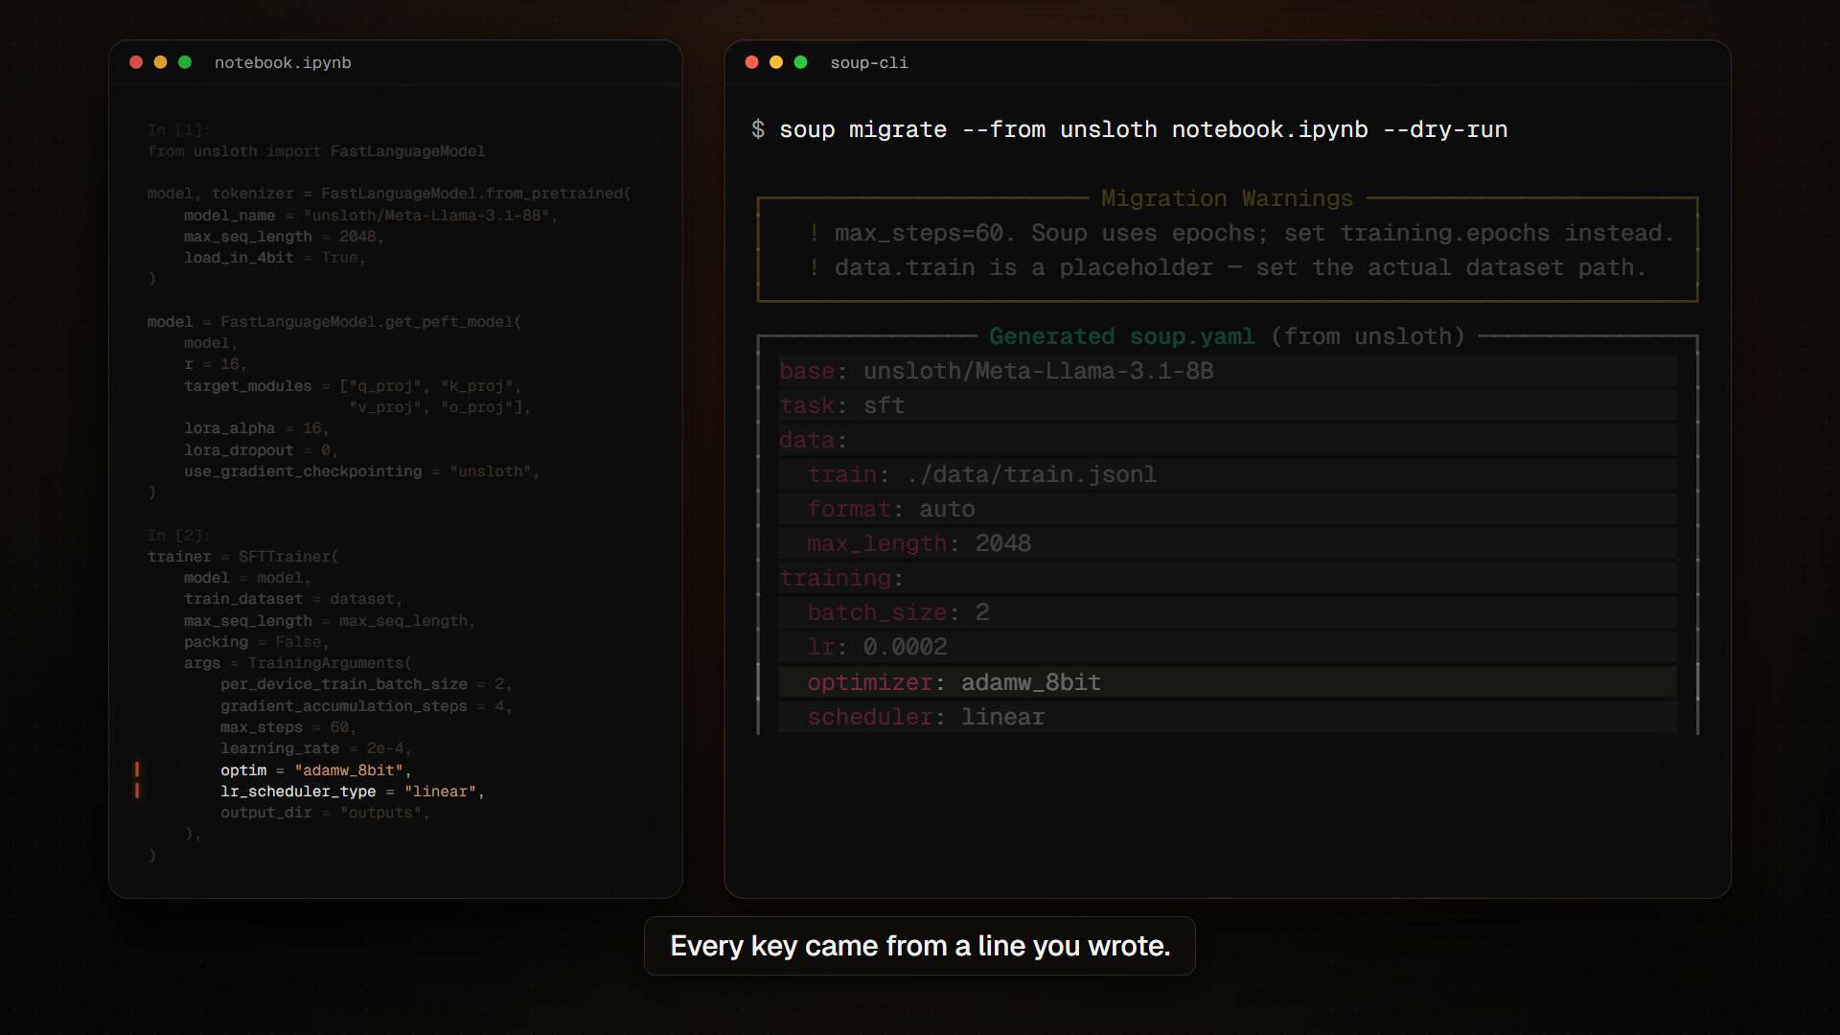Click the packing = False notebook line
Screen dimensions: 1840x1035
[x=257, y=642]
